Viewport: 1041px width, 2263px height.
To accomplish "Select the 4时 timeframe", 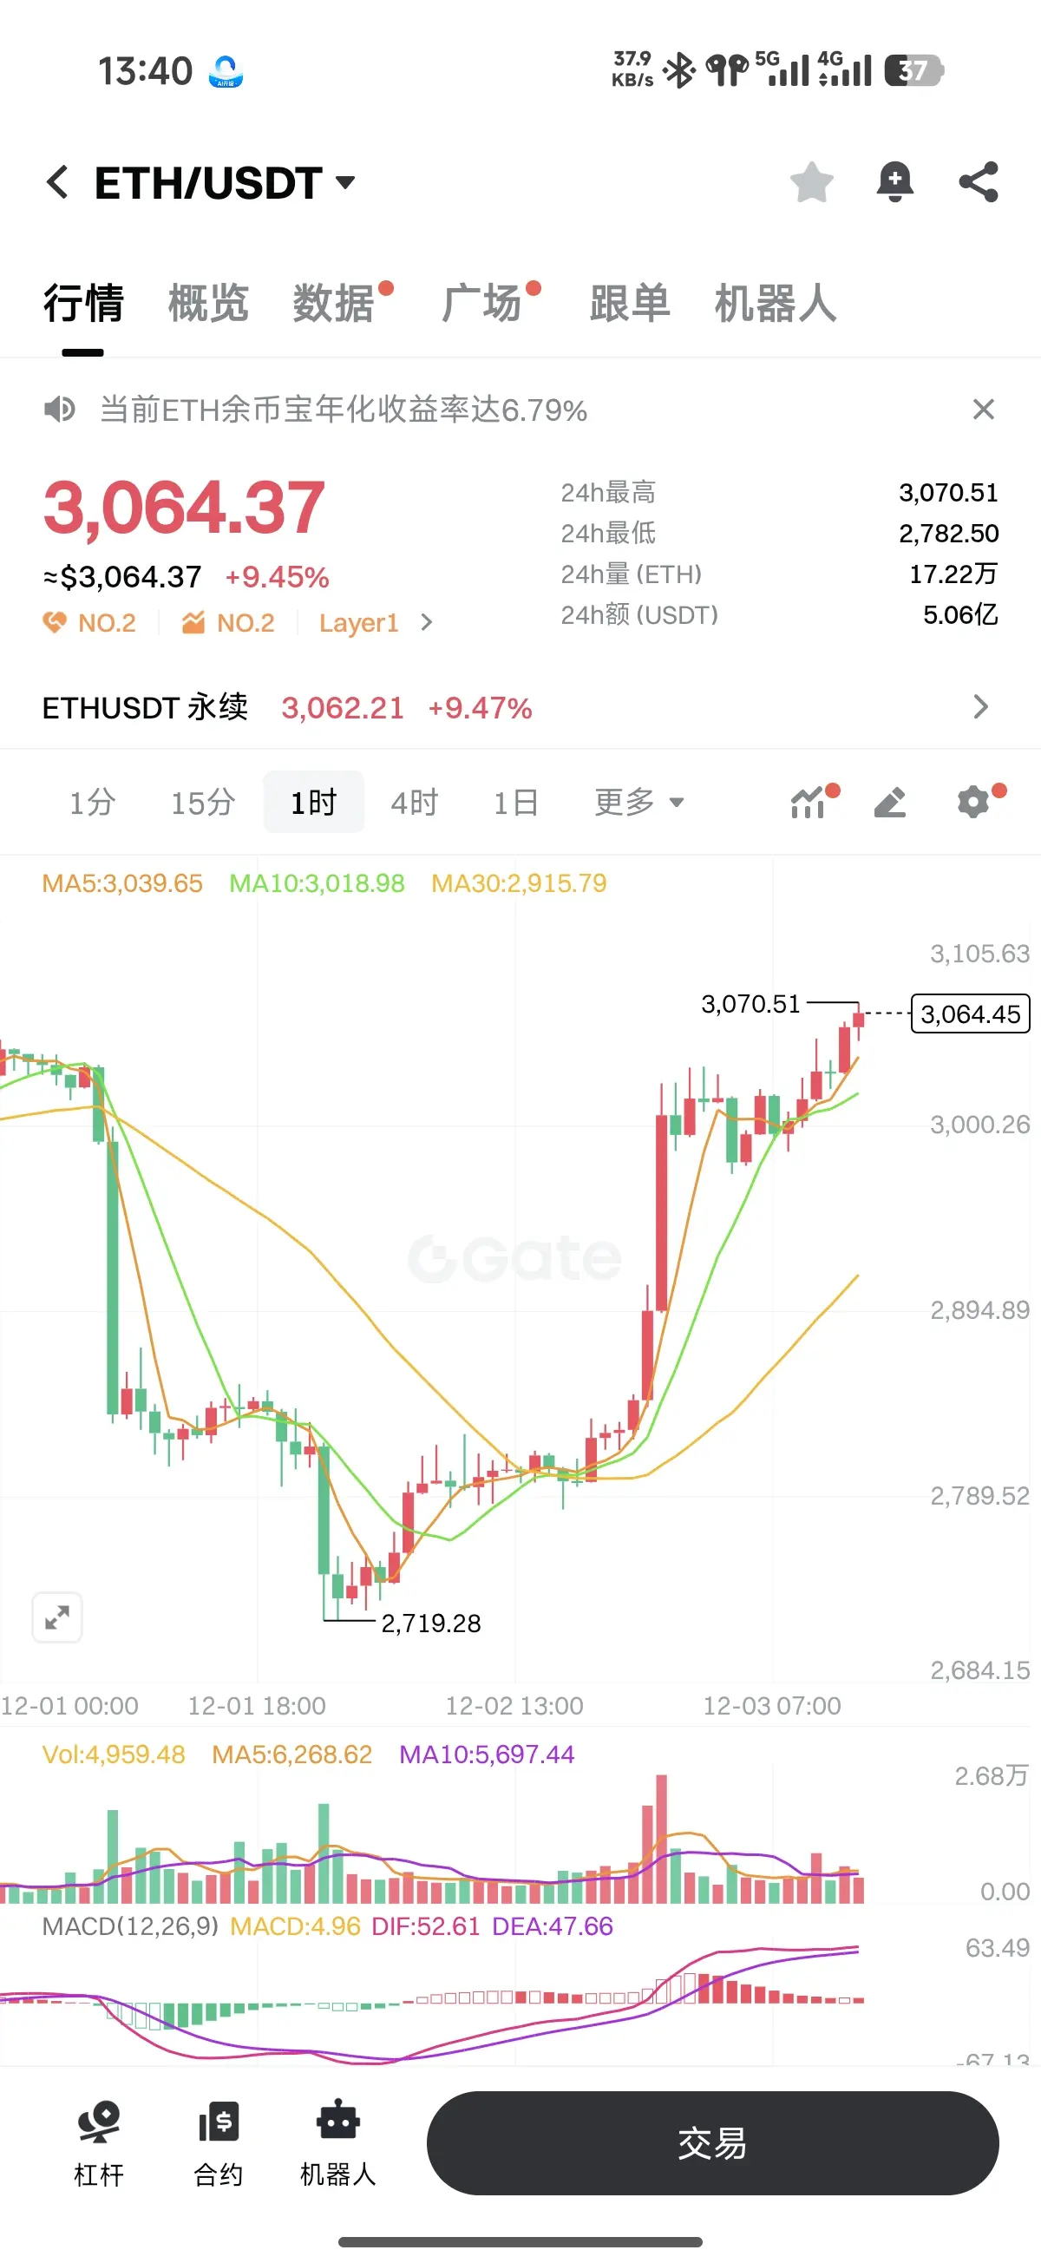I will pos(415,802).
